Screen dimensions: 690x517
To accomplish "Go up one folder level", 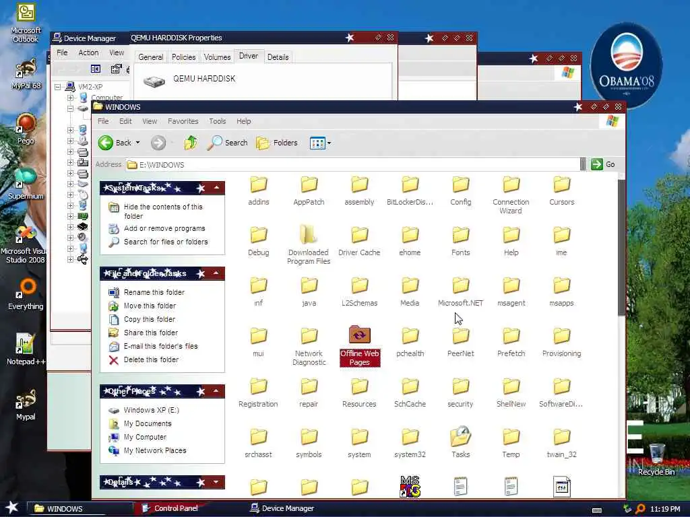I will [x=191, y=143].
